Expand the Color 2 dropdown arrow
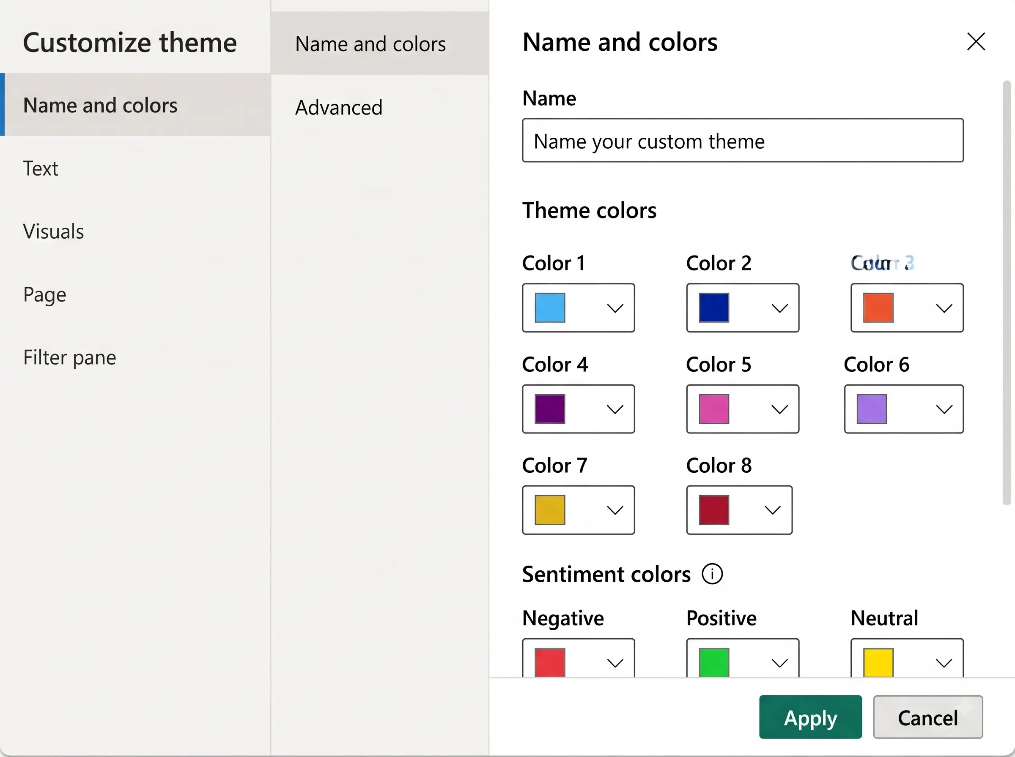1015x757 pixels. click(x=779, y=308)
